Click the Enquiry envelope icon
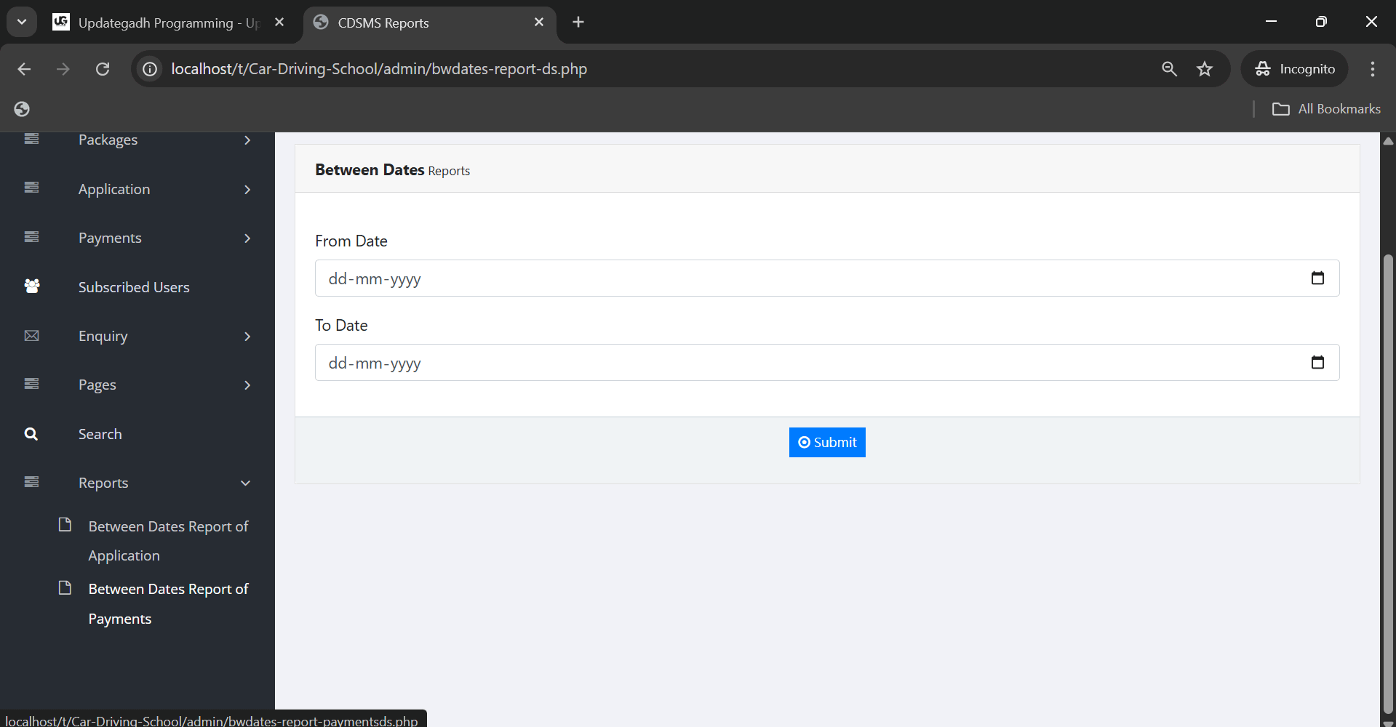1396x727 pixels. [x=32, y=336]
